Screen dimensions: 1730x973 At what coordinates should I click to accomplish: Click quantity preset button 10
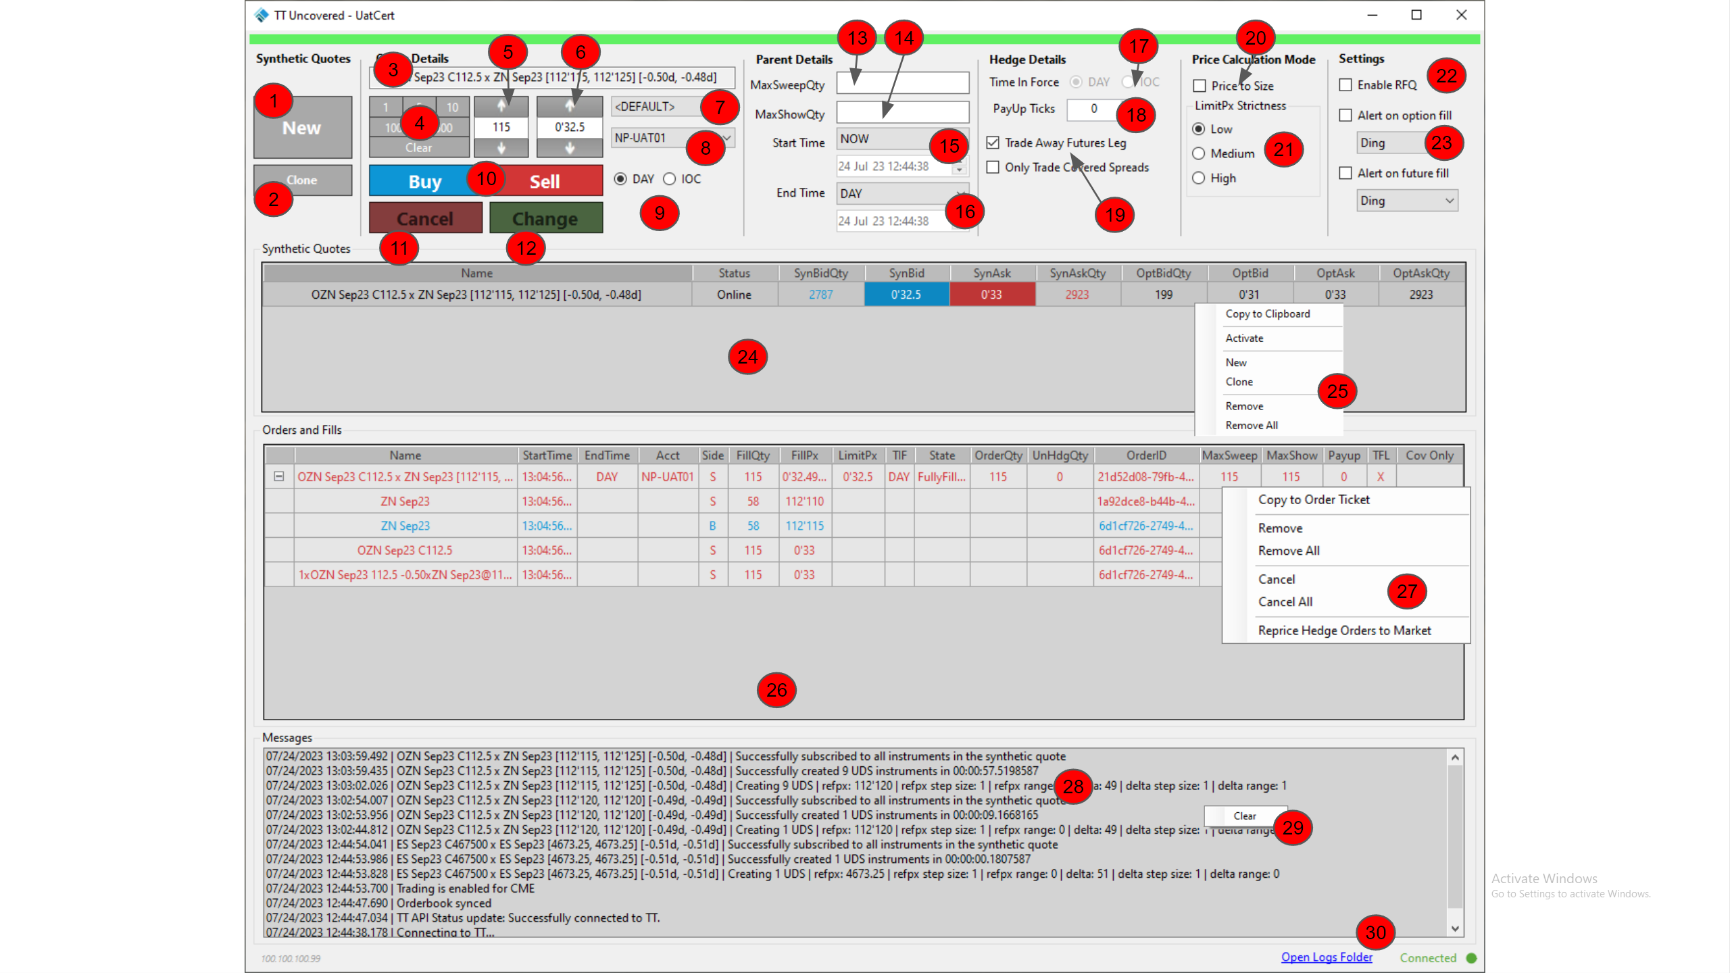[x=452, y=107]
